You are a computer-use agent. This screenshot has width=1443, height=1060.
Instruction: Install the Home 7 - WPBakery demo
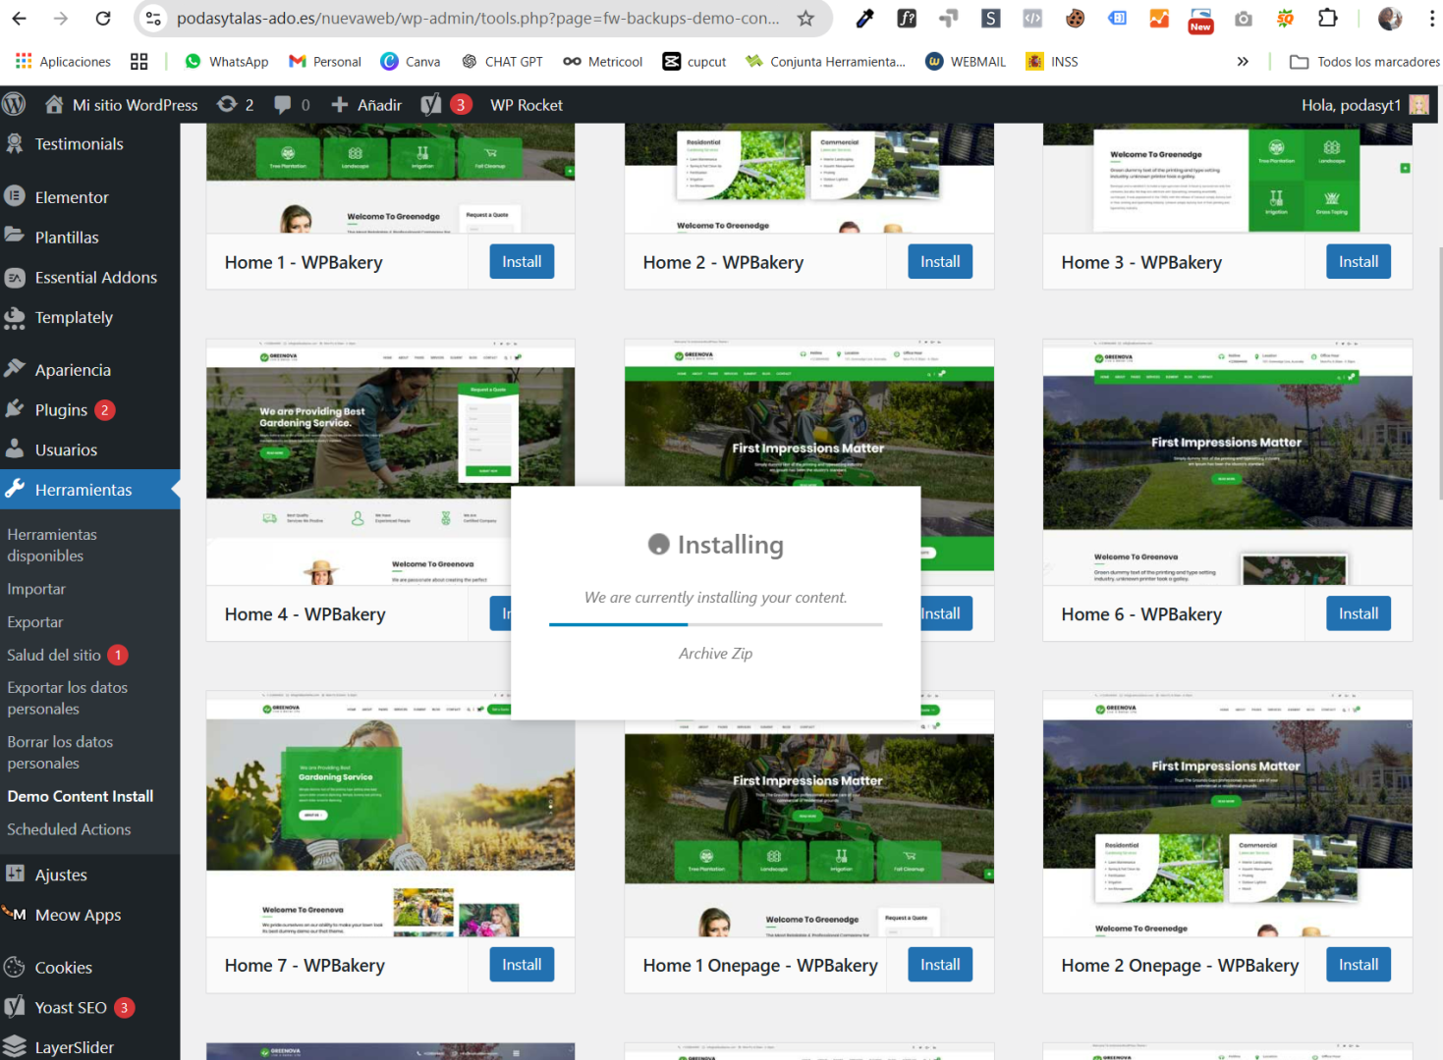(x=522, y=965)
